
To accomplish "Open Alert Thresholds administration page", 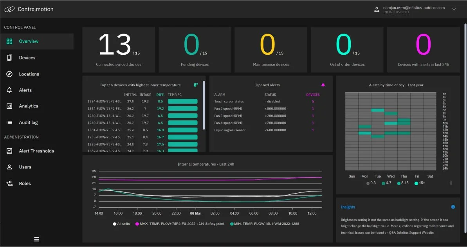I will pyautogui.click(x=37, y=151).
